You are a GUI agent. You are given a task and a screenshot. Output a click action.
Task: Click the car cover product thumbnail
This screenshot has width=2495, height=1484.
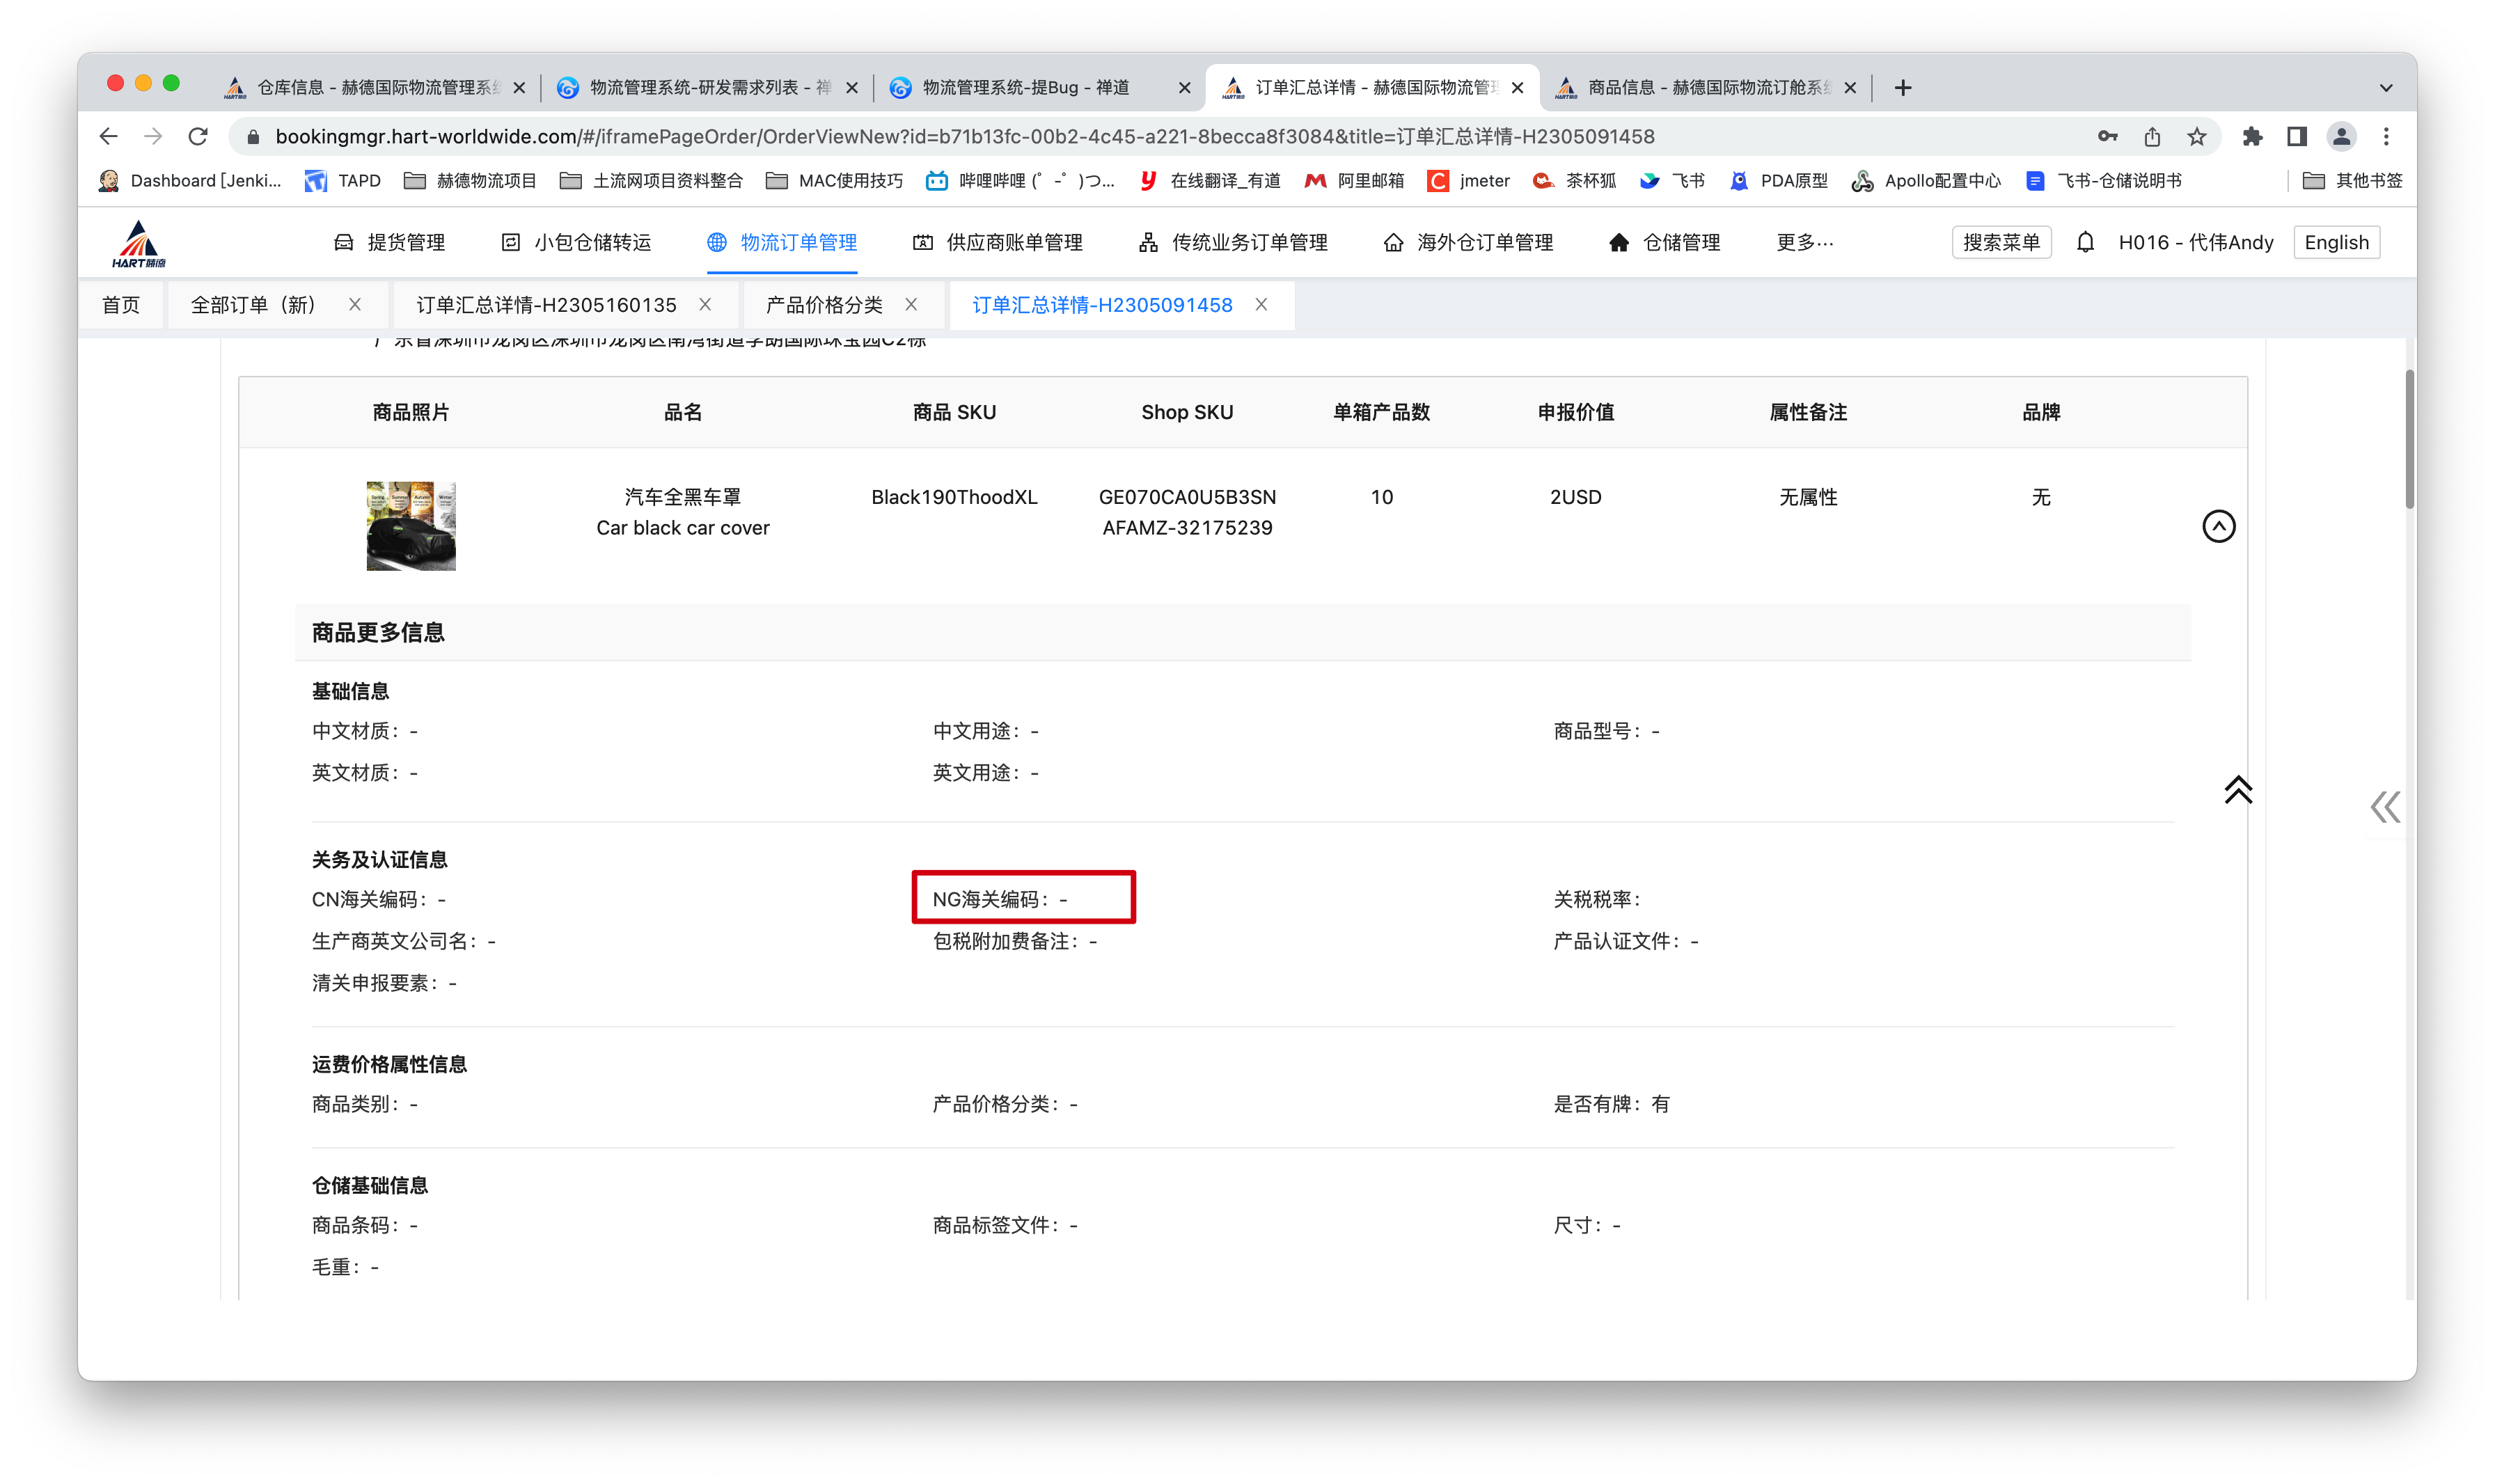[x=411, y=526]
